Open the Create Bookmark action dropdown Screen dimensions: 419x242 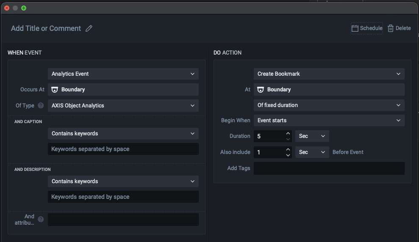(329, 74)
